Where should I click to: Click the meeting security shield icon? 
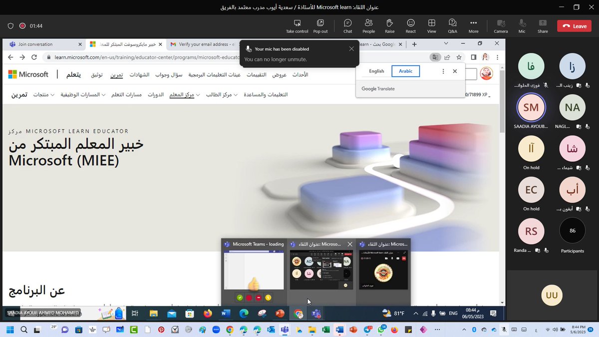coord(10,26)
